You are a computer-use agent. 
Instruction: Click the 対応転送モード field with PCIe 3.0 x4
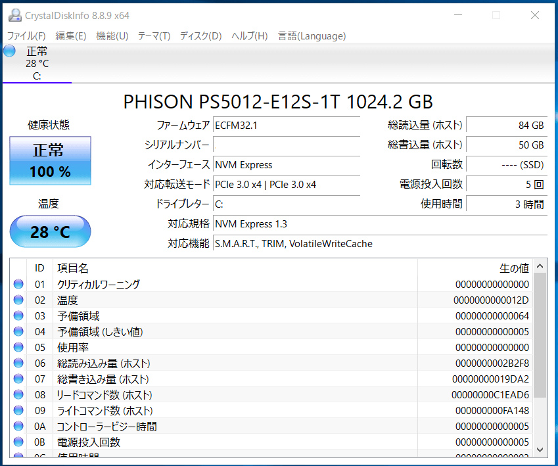click(287, 185)
